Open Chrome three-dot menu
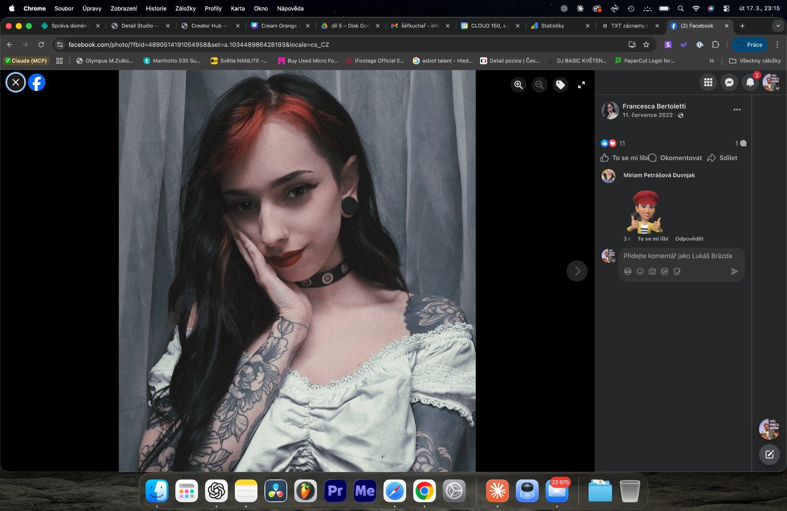Screen dimensions: 787x511 [x=777, y=44]
